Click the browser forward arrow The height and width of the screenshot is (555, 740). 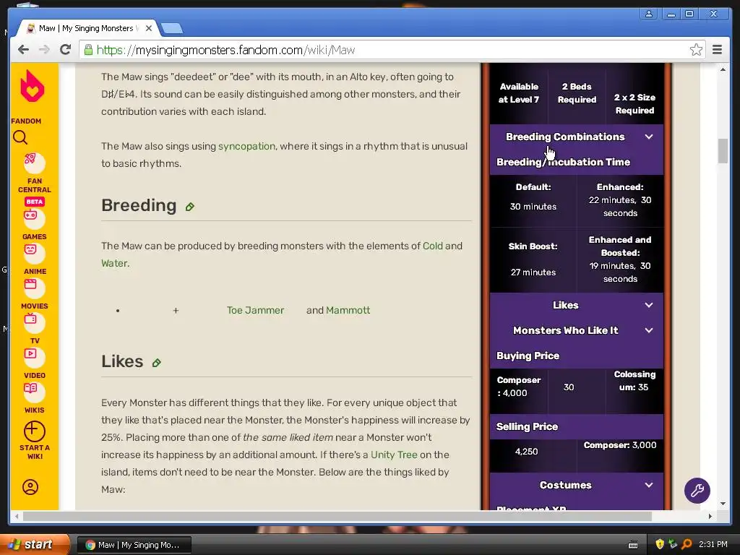point(44,50)
